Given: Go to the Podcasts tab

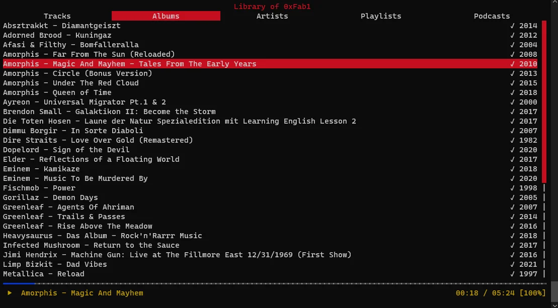Looking at the screenshot, I should [x=492, y=16].
